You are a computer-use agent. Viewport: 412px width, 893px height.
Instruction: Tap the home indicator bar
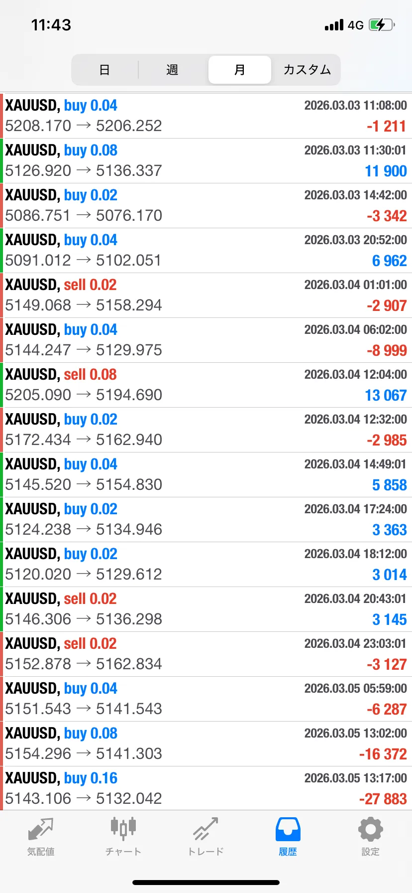coord(206,883)
